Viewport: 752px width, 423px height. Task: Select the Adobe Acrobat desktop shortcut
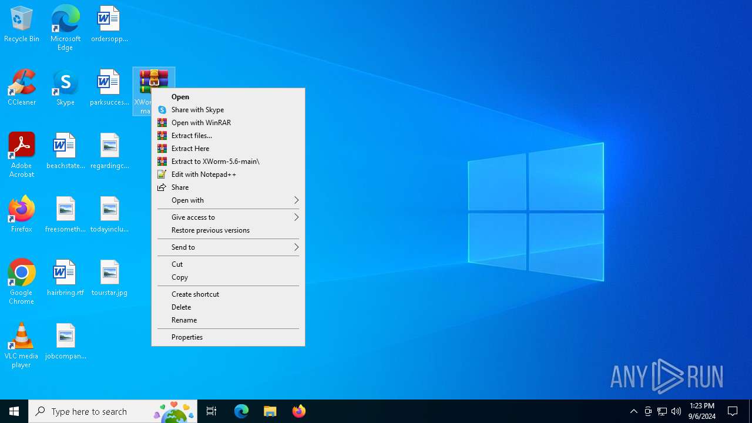[x=22, y=155]
